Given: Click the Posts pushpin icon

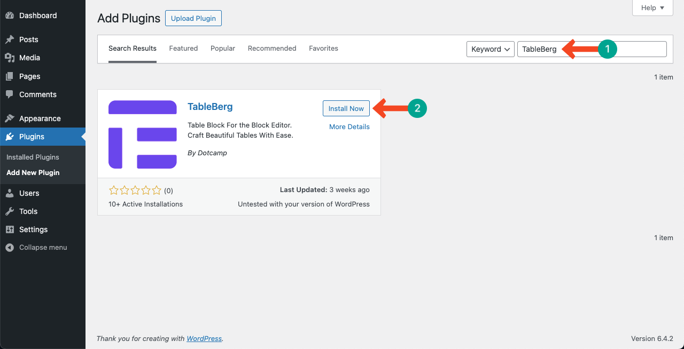Looking at the screenshot, I should tap(10, 39).
